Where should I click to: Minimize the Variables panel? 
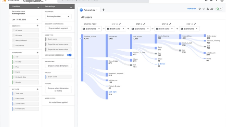[x=38, y=7]
